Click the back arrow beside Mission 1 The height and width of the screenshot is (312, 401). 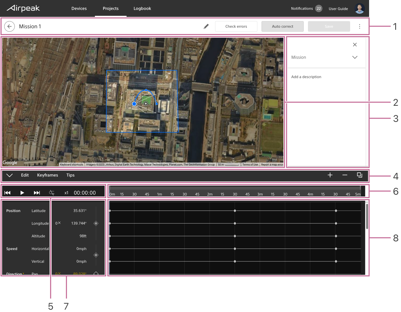pyautogui.click(x=9, y=26)
